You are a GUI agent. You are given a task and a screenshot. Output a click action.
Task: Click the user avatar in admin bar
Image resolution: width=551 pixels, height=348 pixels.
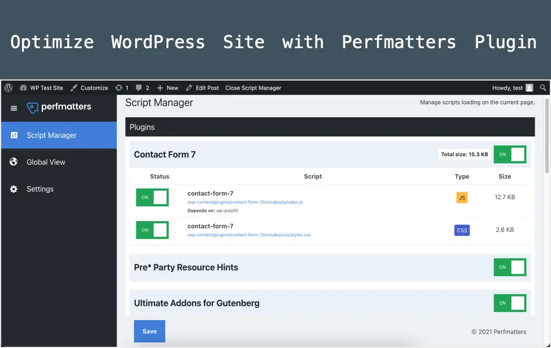click(x=529, y=88)
